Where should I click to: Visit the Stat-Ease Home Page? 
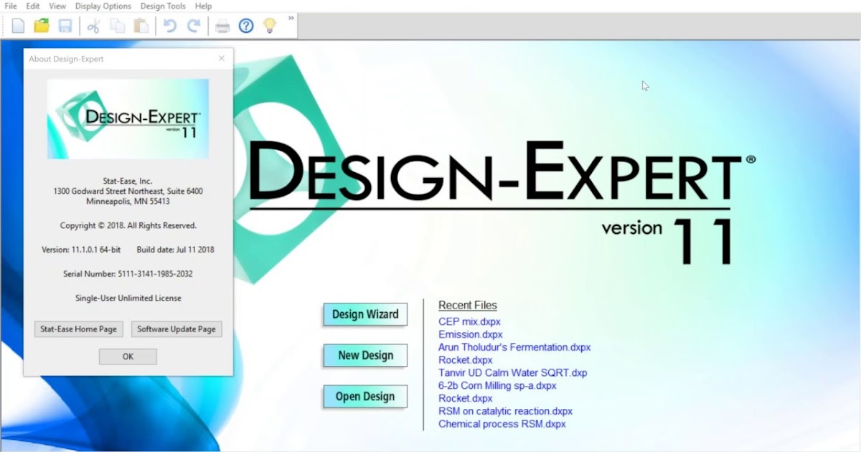[x=78, y=329]
